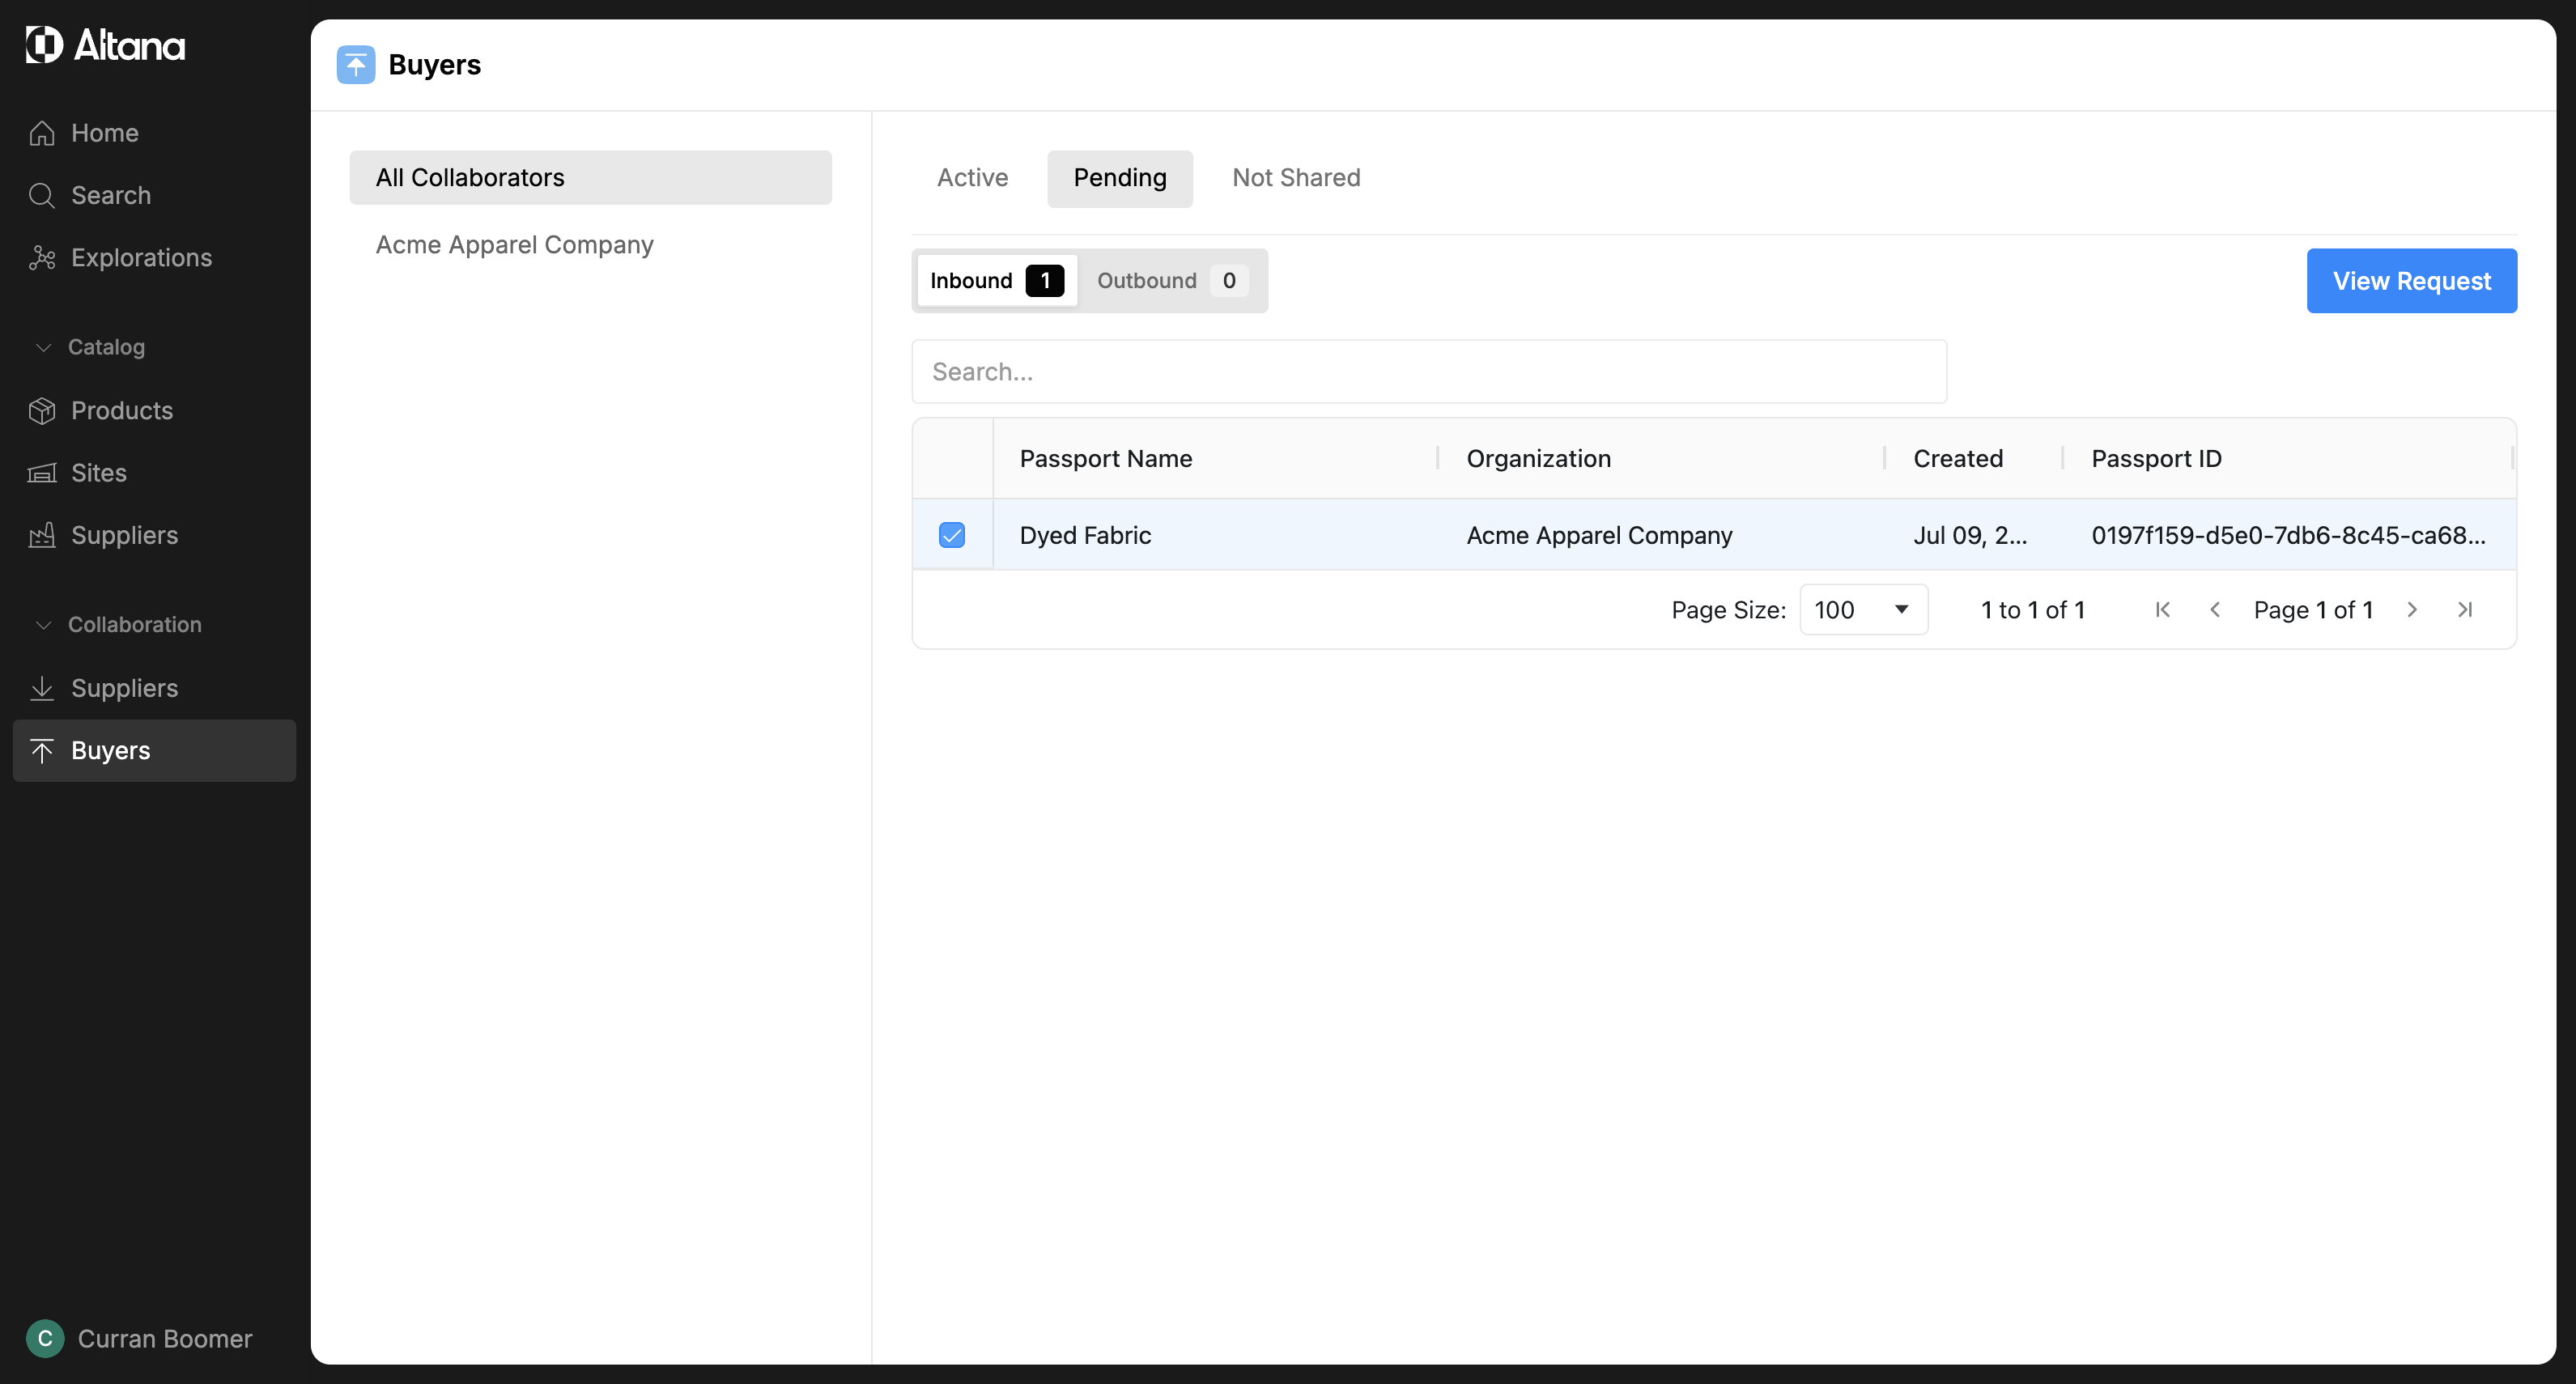
Task: Uncheck the Dyed Fabric row checkbox
Action: 951,535
